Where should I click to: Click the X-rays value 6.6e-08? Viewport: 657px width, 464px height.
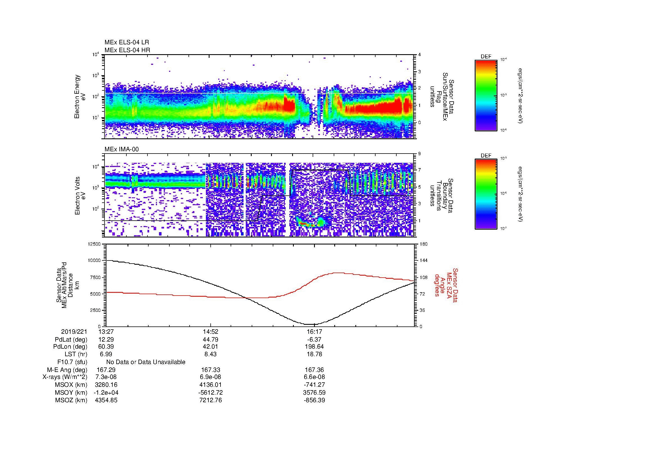pos(314,377)
